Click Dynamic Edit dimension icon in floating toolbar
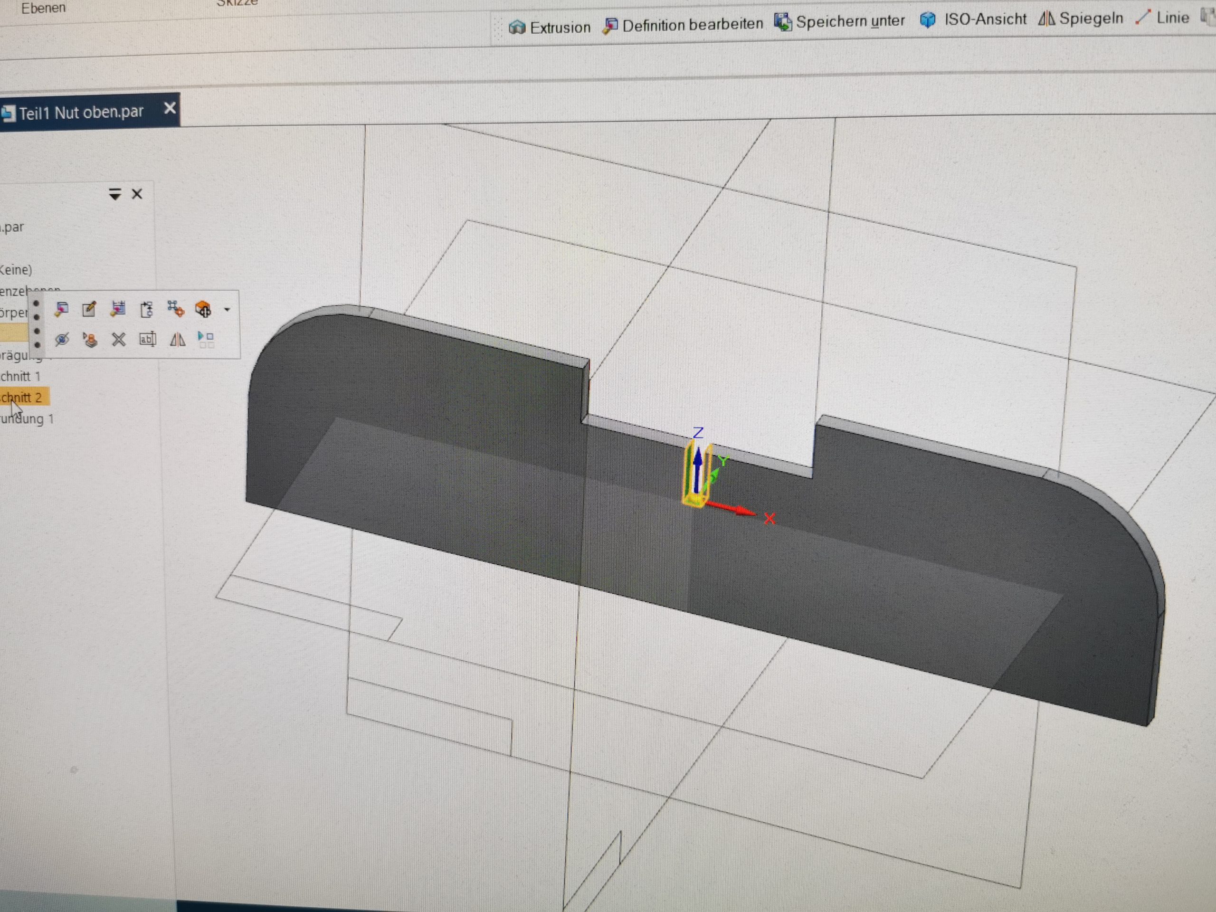1216x912 pixels. 118,310
